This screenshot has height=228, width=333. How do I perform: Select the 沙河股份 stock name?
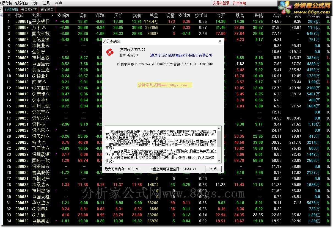(41, 88)
